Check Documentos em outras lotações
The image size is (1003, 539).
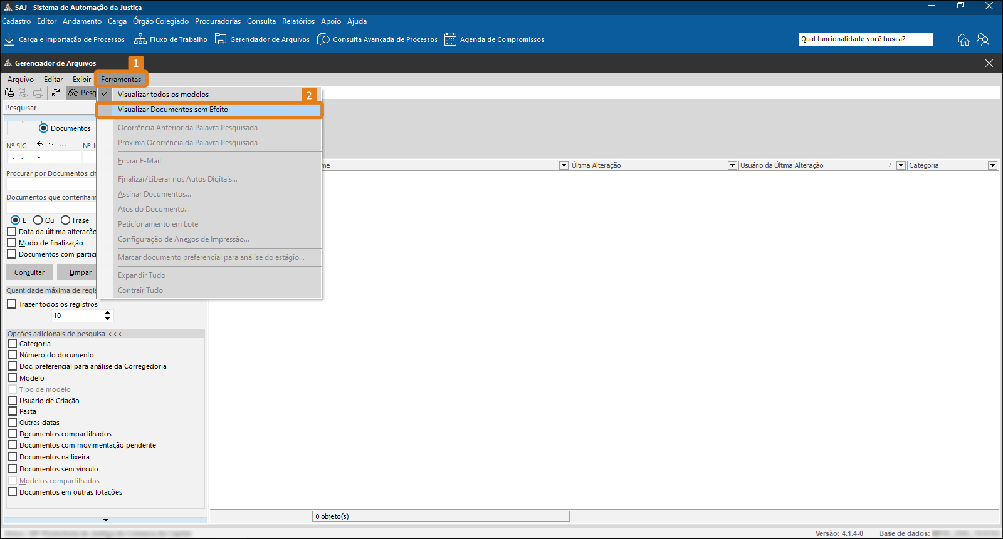click(x=12, y=492)
